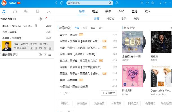Switch to the 歌词 tab
Screen dimensions: 172x112
coord(148,11)
